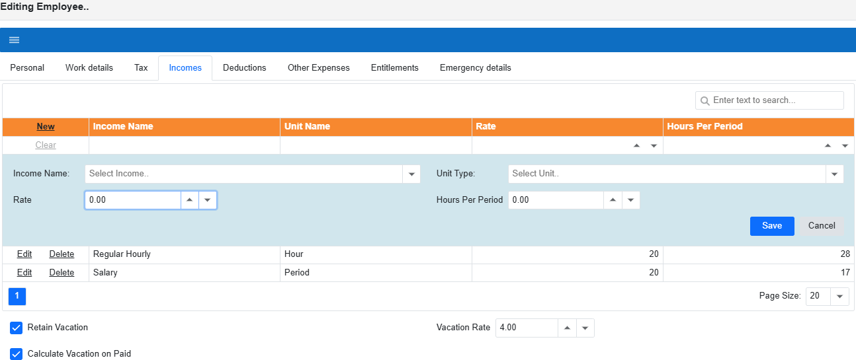Screen dimensions: 856x360
Task: Click the 'Period' unit name cell
Action: coord(376,273)
